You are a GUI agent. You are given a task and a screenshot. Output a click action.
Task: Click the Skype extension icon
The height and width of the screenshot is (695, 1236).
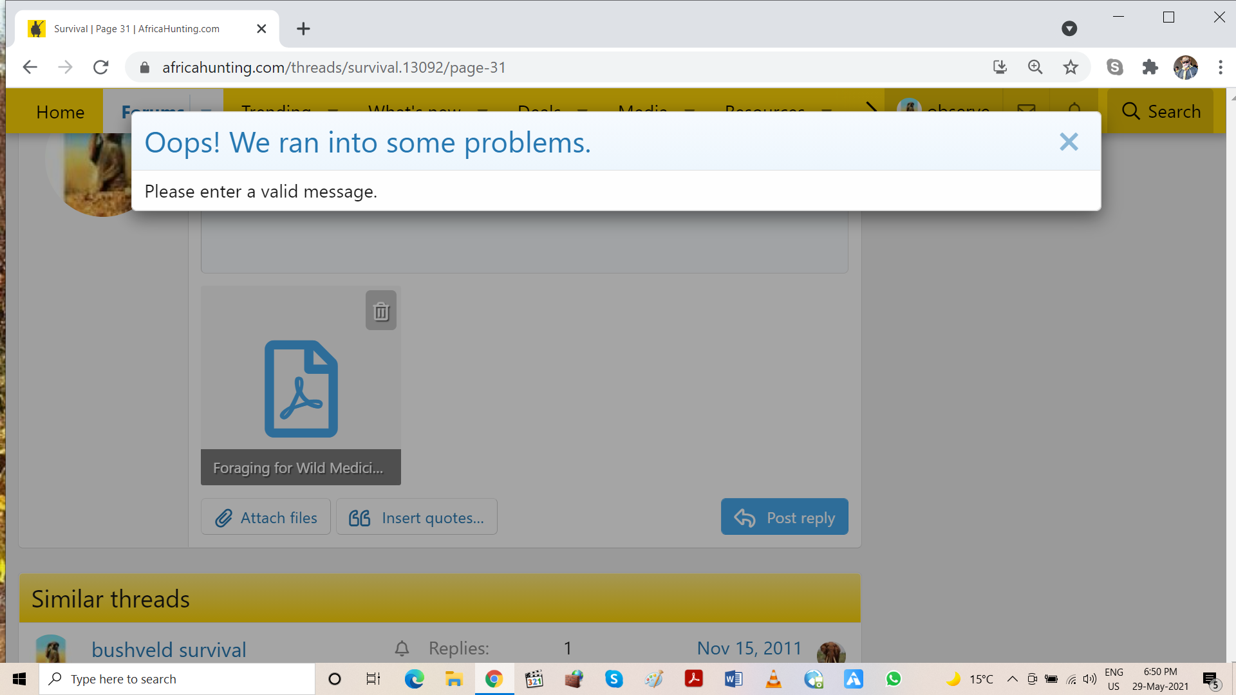click(1114, 67)
